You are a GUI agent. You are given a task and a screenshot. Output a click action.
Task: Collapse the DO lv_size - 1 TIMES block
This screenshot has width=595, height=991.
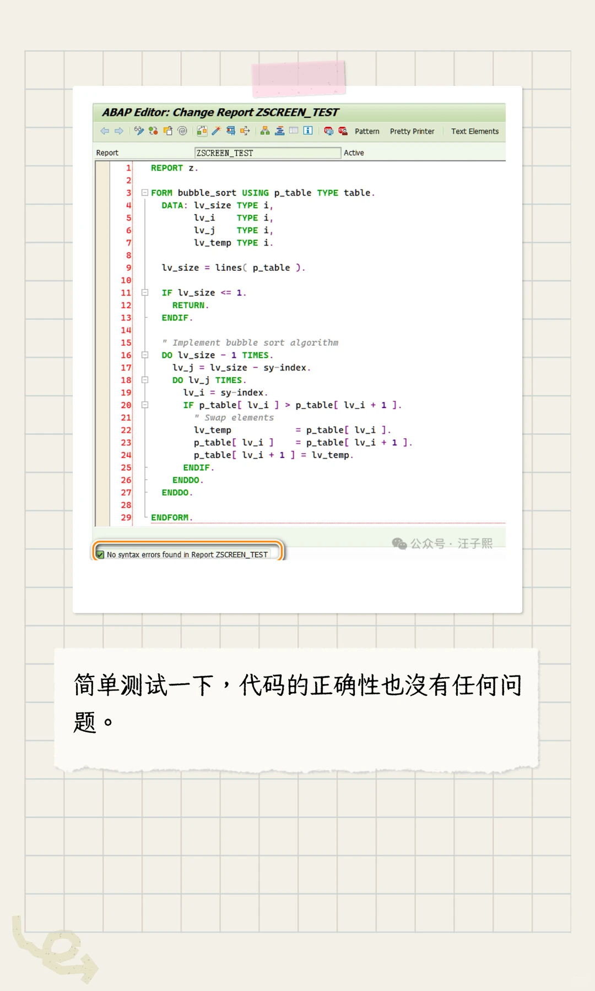[145, 355]
